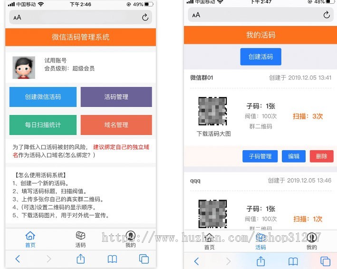
Task: Open tabs overview icon in left phone Safari
Action: point(144,259)
